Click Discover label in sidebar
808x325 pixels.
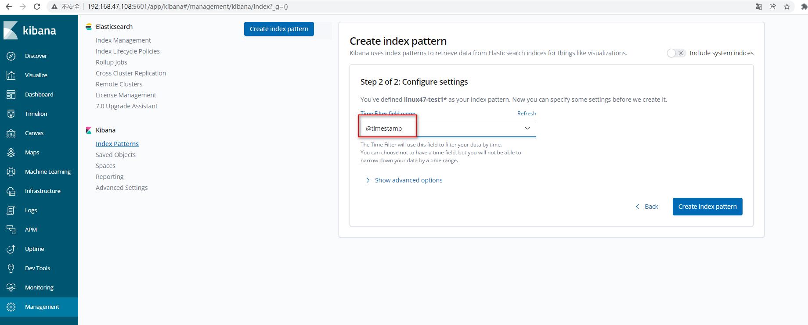(36, 56)
